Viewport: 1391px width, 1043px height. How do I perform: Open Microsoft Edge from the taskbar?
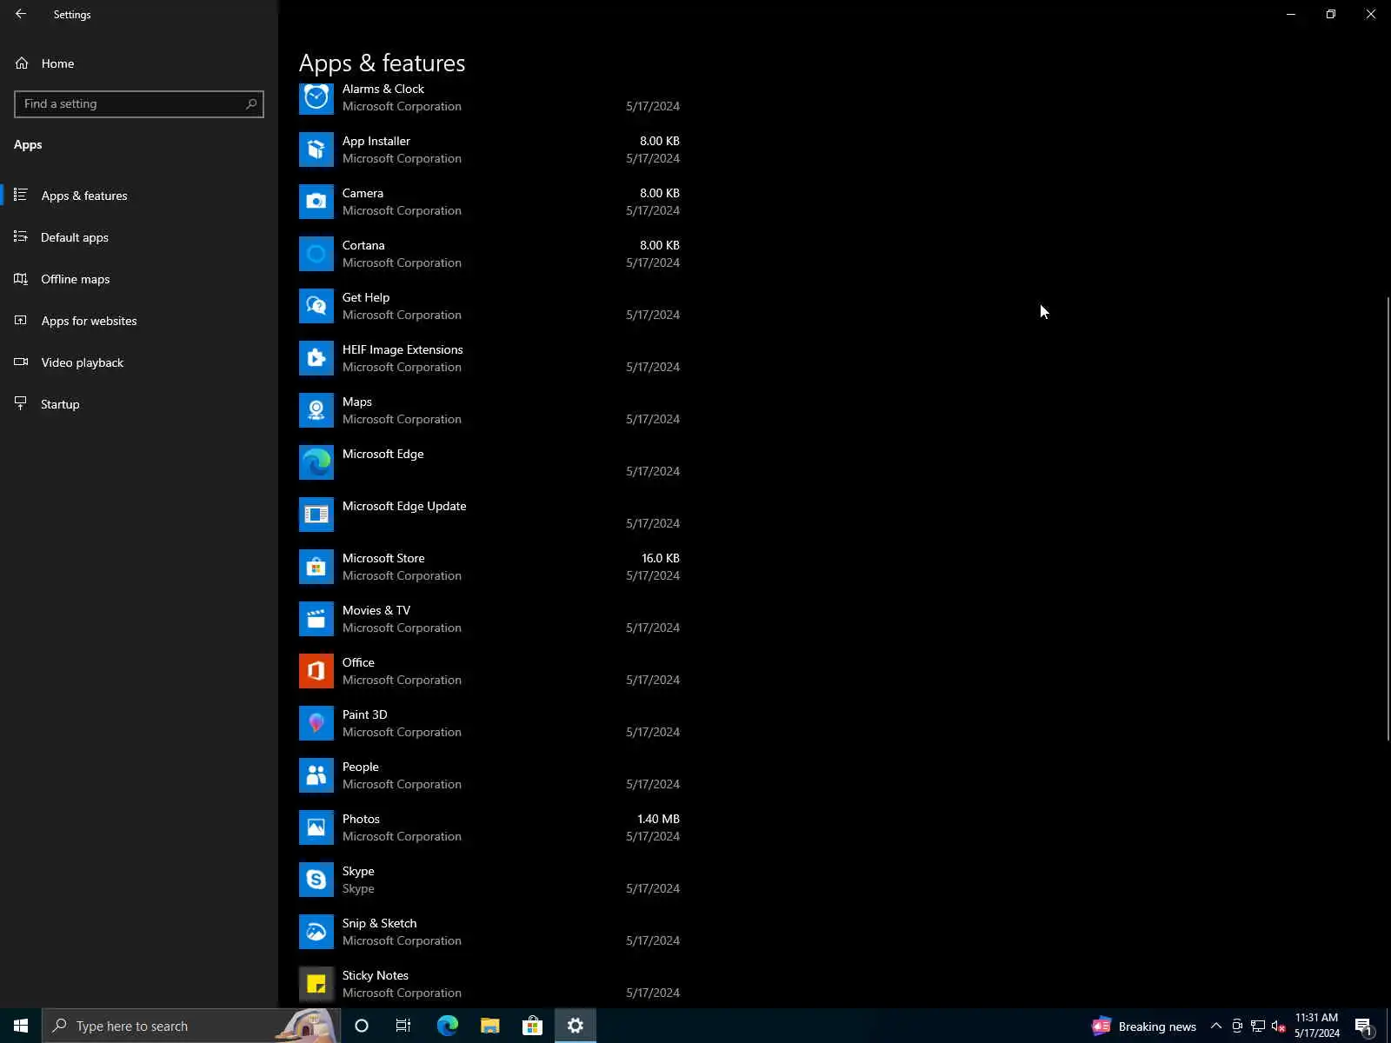pos(448,1026)
